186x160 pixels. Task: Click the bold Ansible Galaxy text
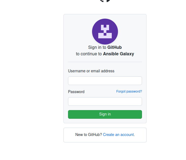pyautogui.click(x=119, y=54)
